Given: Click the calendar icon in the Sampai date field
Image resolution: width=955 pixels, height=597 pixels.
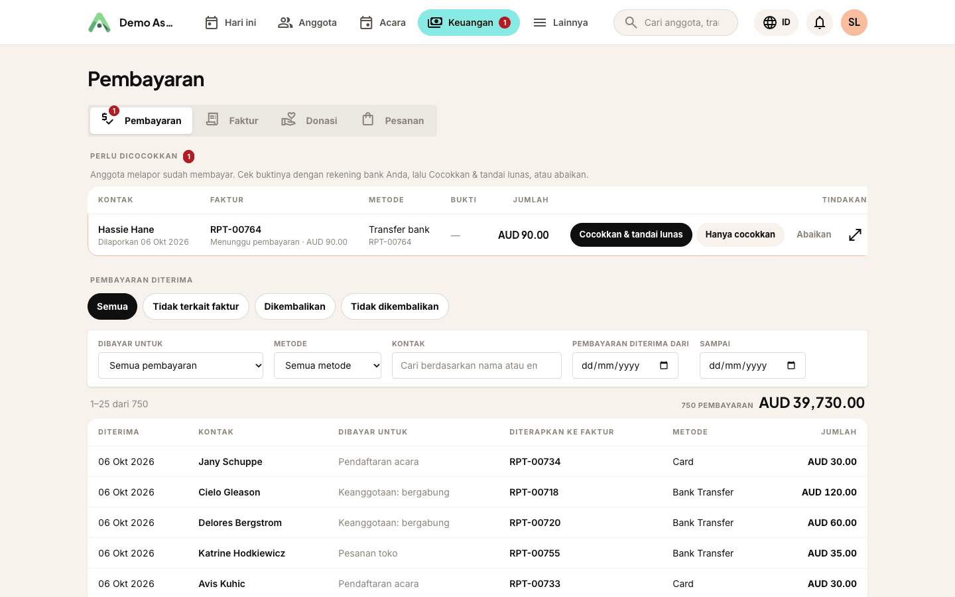Looking at the screenshot, I should (791, 365).
